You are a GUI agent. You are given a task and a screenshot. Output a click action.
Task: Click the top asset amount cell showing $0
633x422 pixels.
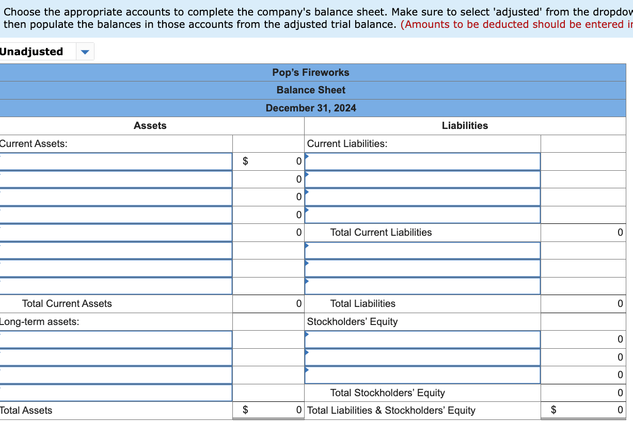(x=268, y=161)
